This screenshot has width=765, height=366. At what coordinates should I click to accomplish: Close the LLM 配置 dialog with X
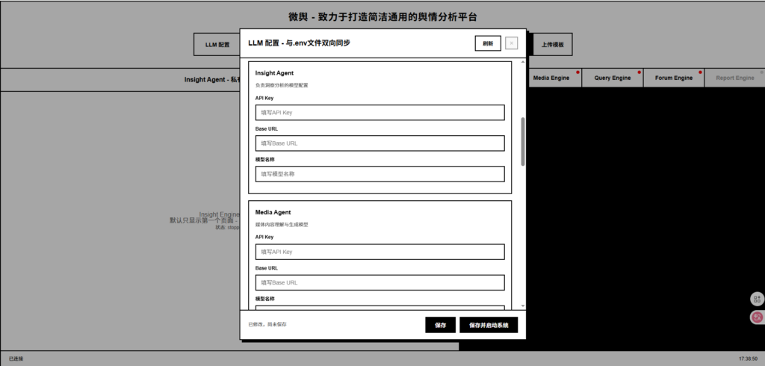[511, 43]
